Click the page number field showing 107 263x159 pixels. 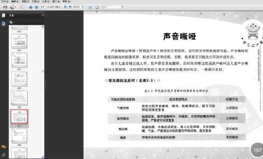(43, 7)
